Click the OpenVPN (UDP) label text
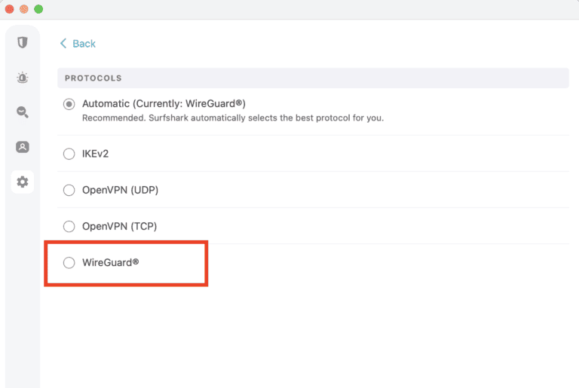This screenshot has height=388, width=579. click(120, 190)
